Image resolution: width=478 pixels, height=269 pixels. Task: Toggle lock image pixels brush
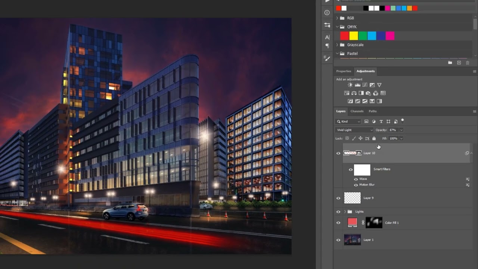point(354,138)
